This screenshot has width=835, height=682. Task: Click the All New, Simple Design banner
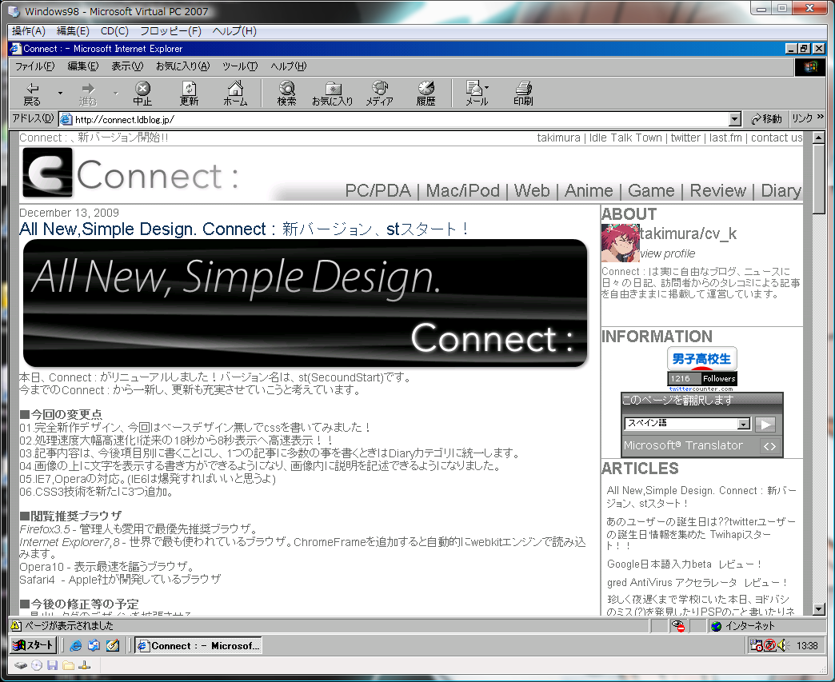coord(306,303)
